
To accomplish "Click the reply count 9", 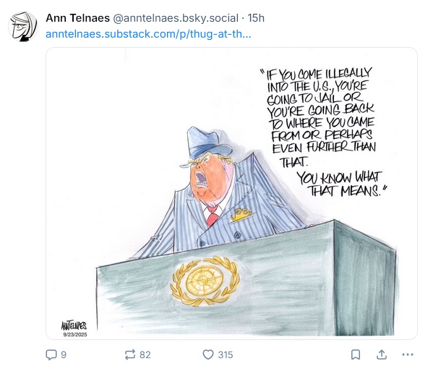I will coord(64,355).
